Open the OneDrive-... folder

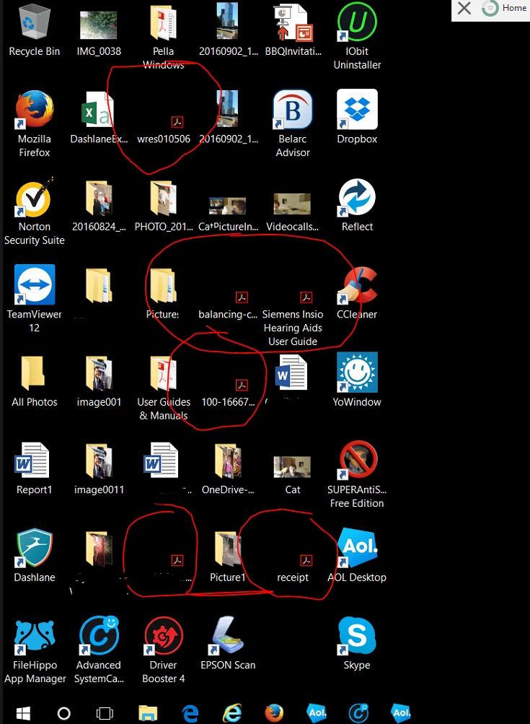pos(228,462)
